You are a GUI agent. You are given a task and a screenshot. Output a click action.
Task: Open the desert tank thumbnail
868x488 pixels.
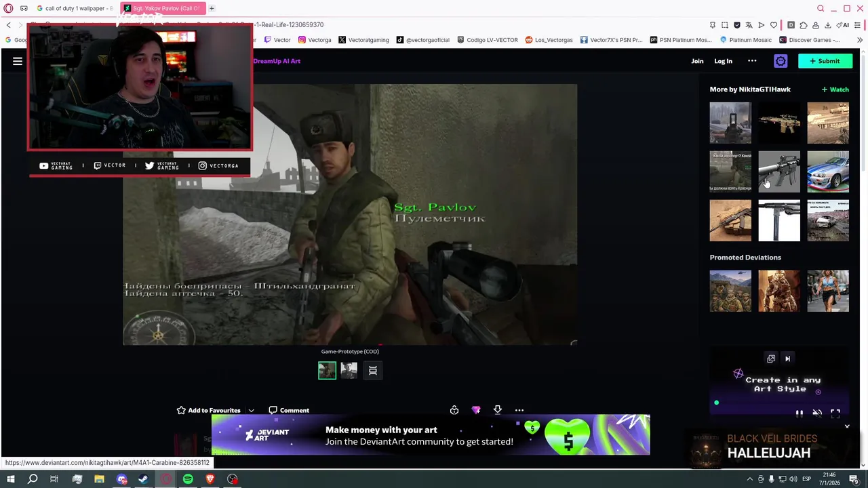[x=828, y=123]
